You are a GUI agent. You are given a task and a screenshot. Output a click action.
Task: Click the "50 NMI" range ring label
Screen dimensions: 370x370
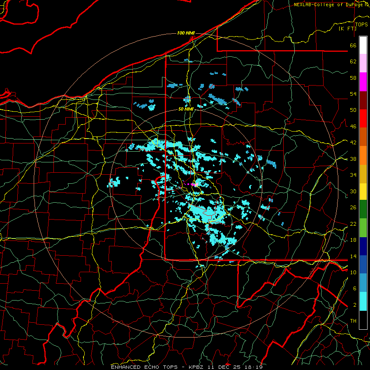(186, 109)
